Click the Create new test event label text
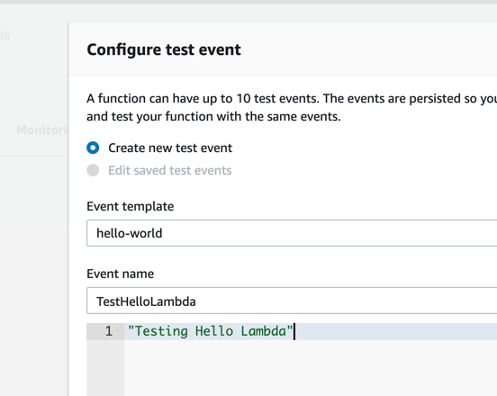The height and width of the screenshot is (396, 497). [170, 148]
